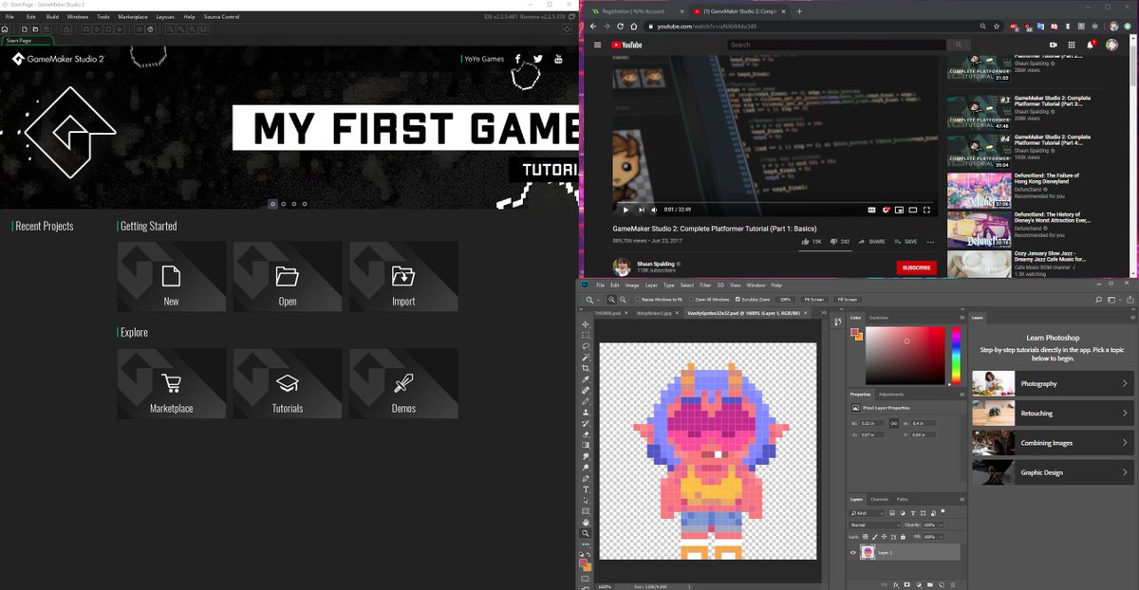Viewport: 1139px width, 590px height.
Task: Open the Build menu in GameMaker
Action: pos(52,17)
